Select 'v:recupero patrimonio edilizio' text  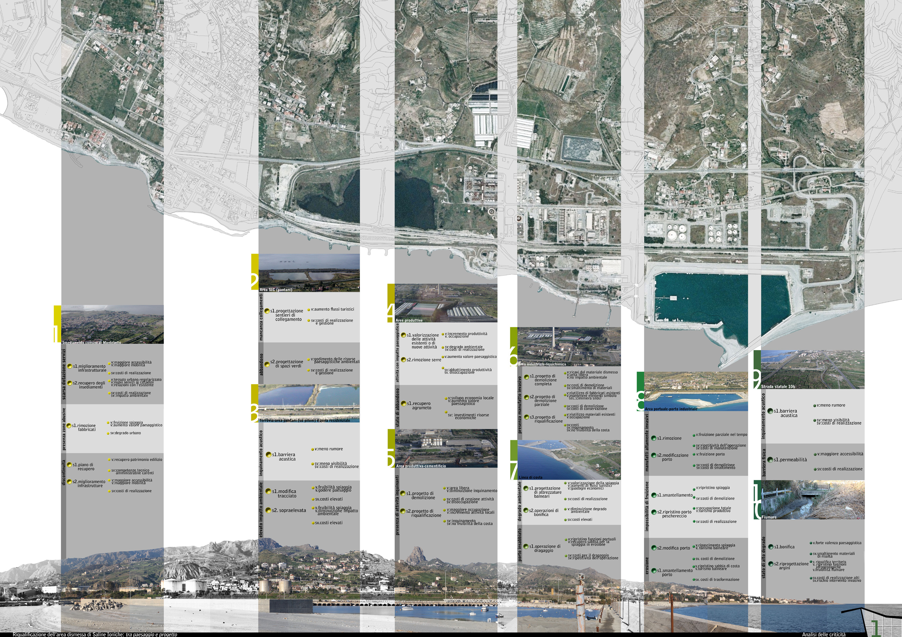[x=137, y=460]
